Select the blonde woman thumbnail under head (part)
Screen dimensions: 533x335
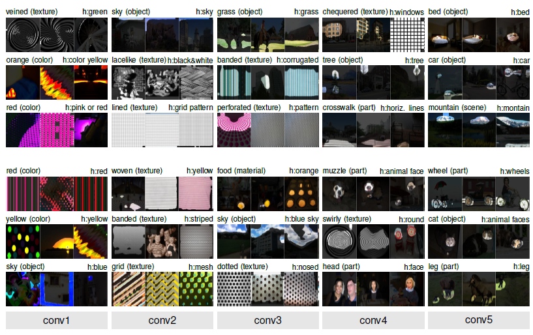407,289
